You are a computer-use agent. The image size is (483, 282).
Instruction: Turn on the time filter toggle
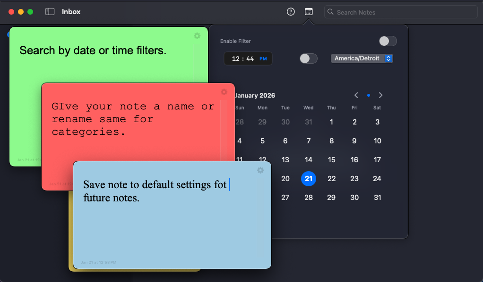(308, 58)
